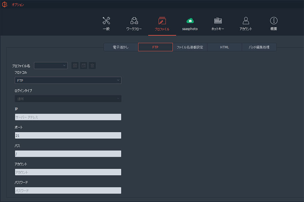Expand the ログインタイプ dropdown

(68, 99)
